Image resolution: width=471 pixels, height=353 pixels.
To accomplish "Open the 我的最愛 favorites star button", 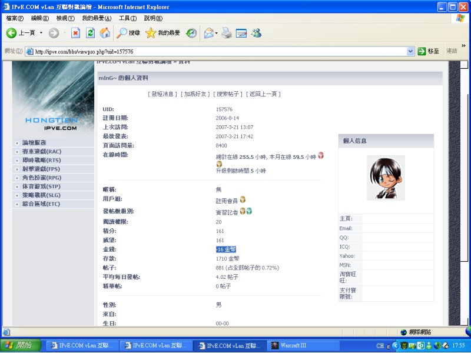I will coord(163,34).
